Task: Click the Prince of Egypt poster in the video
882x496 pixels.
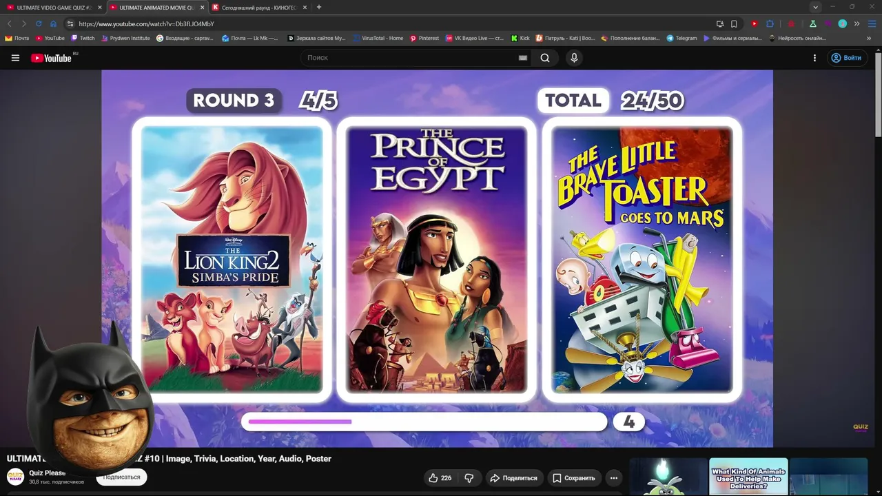Action: coord(436,260)
